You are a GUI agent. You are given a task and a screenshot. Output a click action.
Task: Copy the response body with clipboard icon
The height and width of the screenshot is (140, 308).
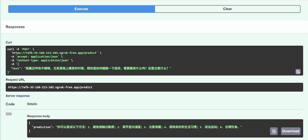pos(274,131)
